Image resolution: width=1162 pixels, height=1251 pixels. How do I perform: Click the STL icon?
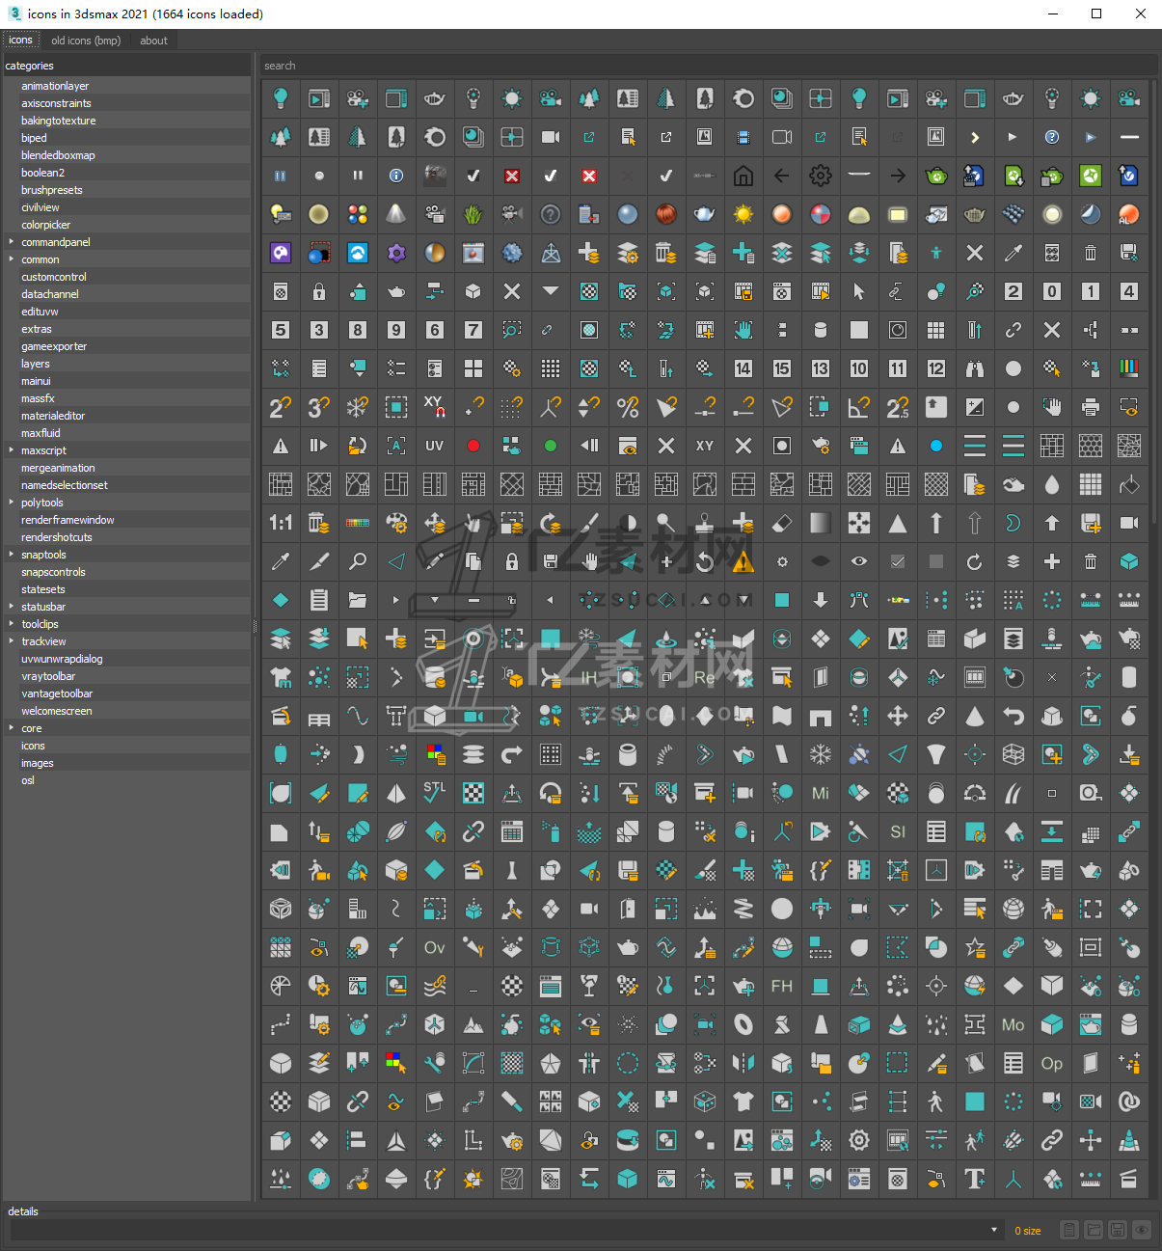[435, 793]
